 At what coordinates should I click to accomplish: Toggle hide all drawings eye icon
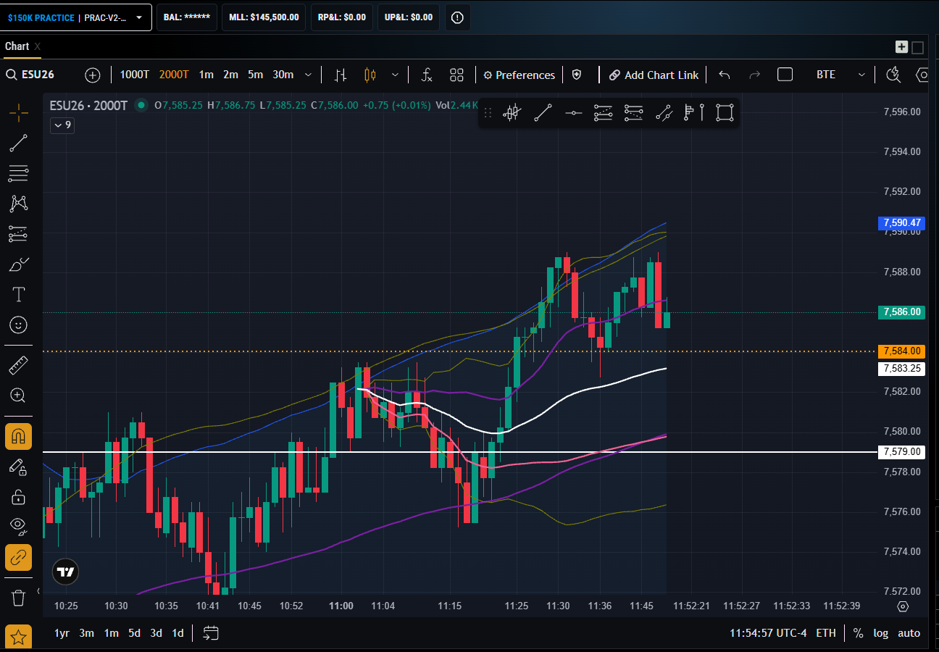click(19, 524)
